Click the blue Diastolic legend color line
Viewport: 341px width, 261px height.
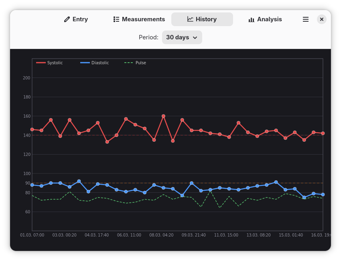85,63
